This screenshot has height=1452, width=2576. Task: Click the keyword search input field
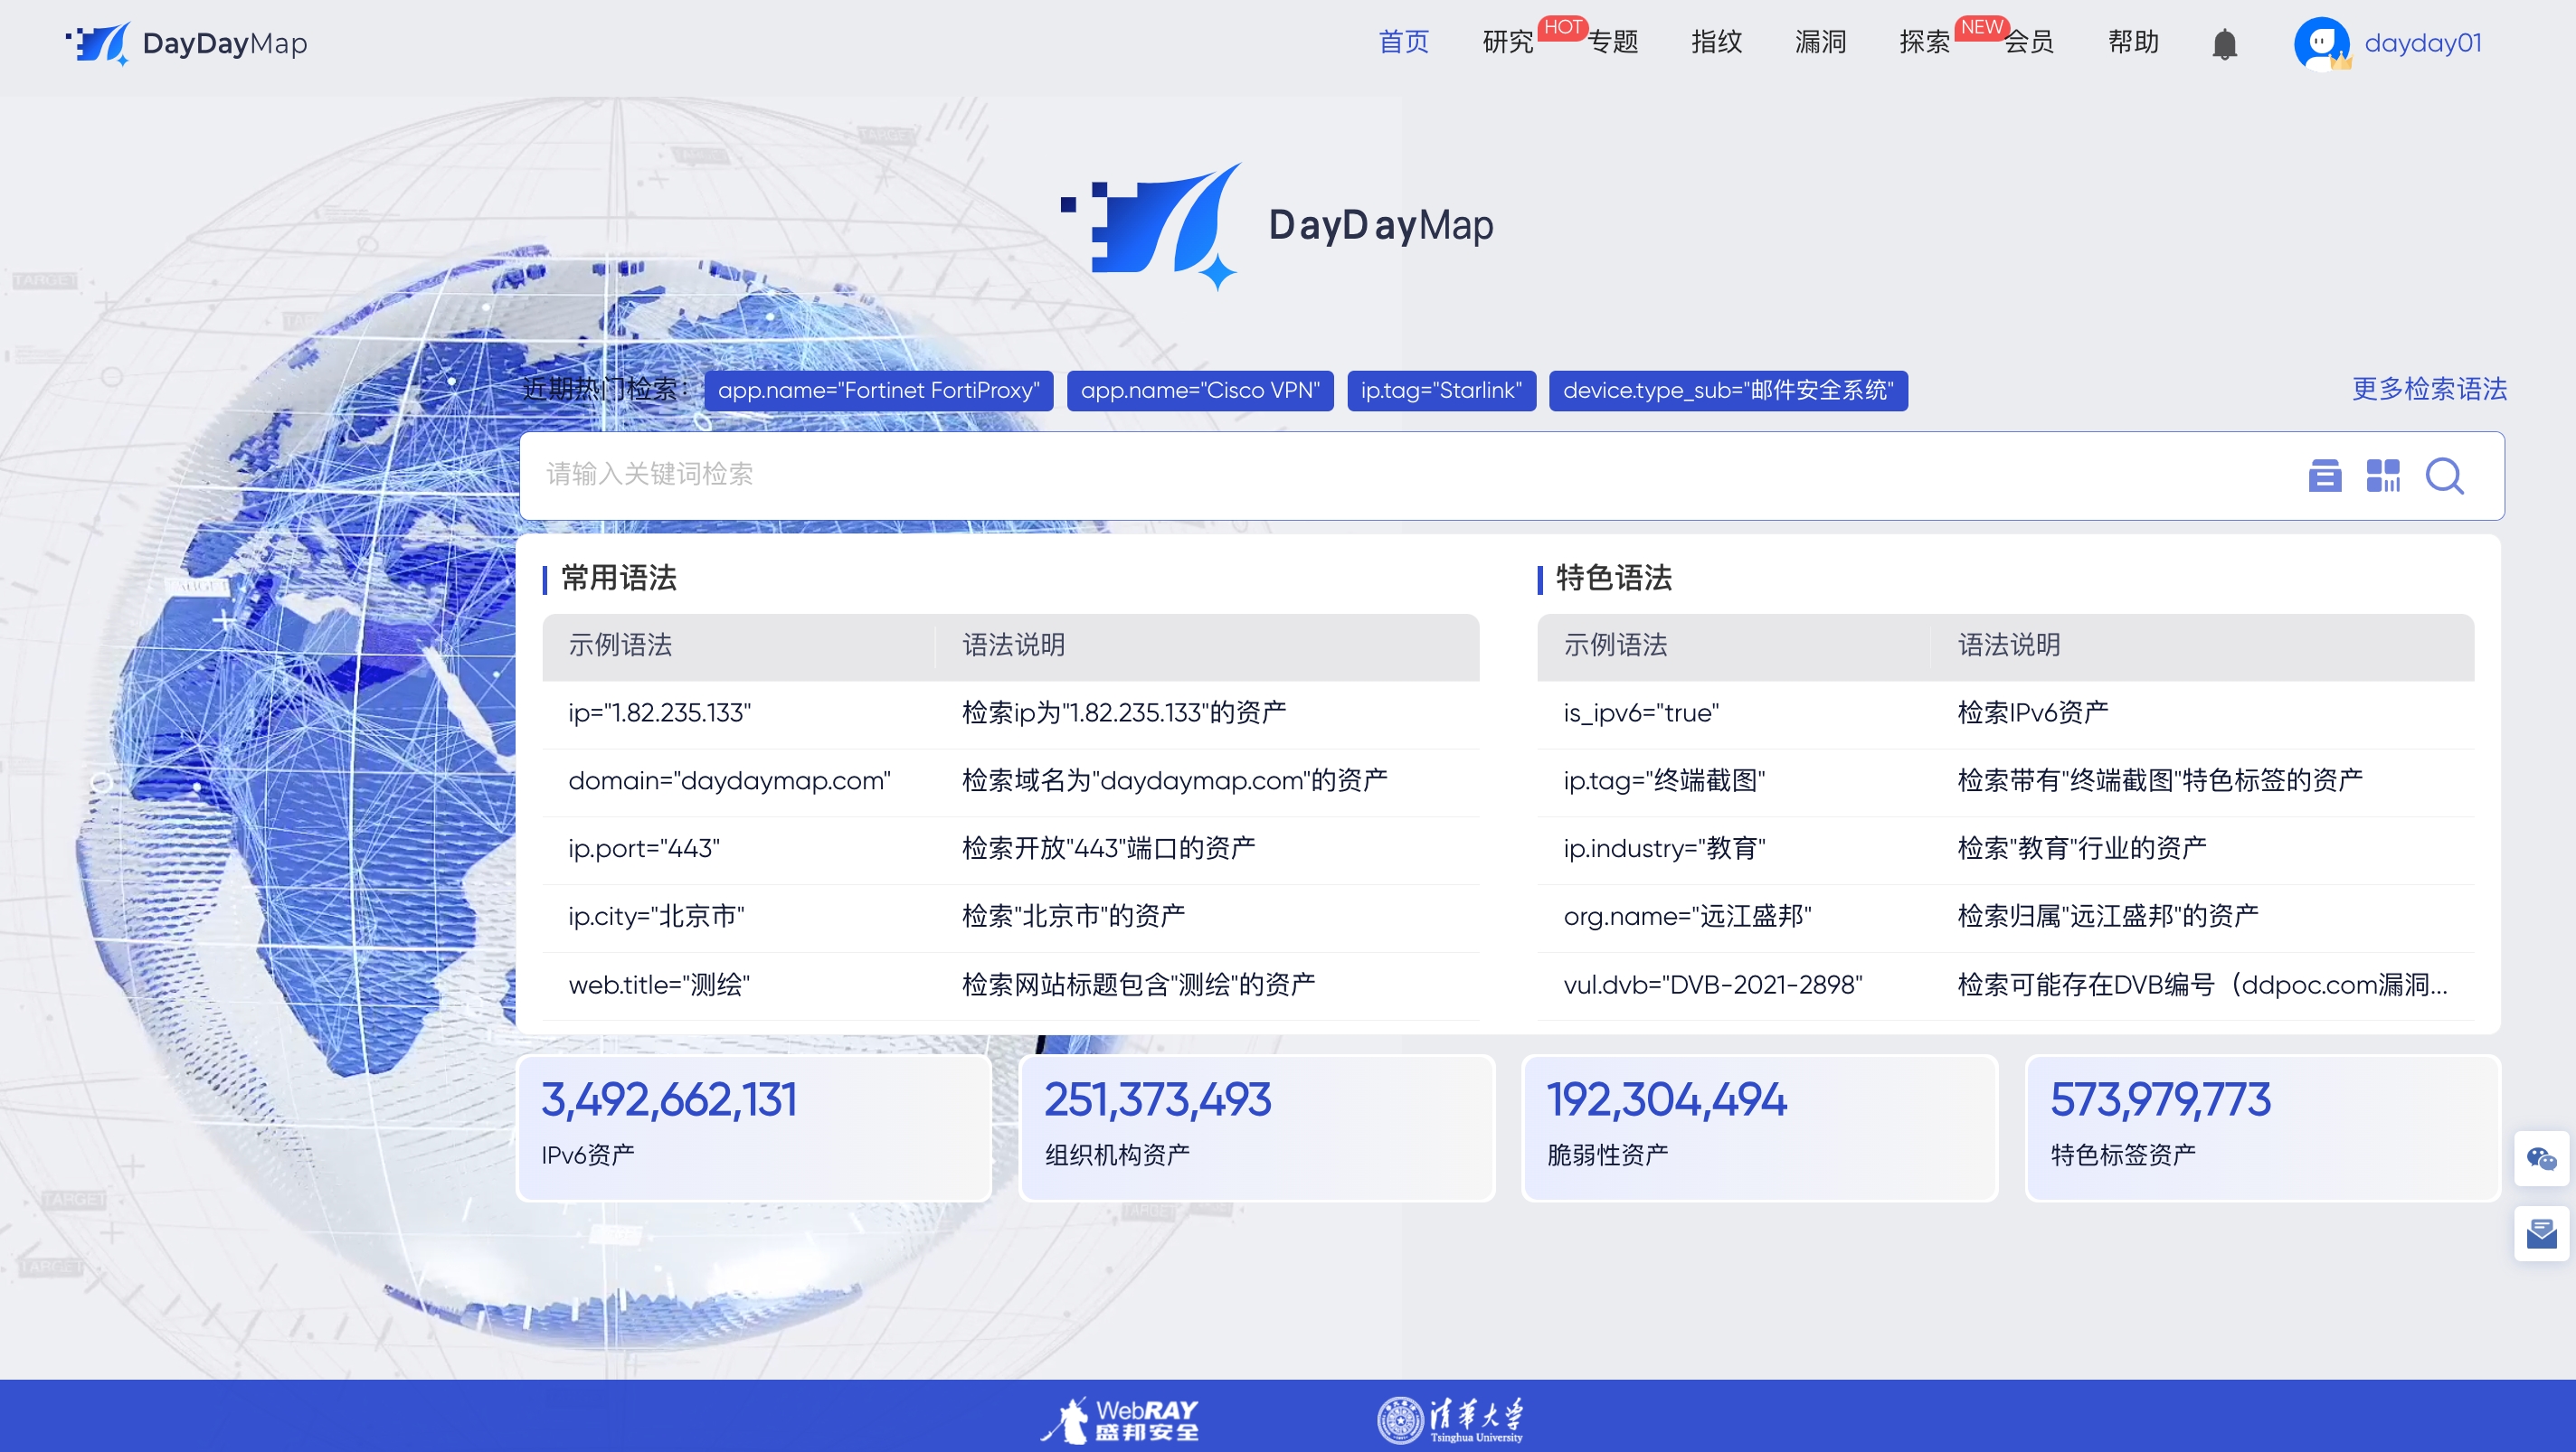[x=1400, y=475]
